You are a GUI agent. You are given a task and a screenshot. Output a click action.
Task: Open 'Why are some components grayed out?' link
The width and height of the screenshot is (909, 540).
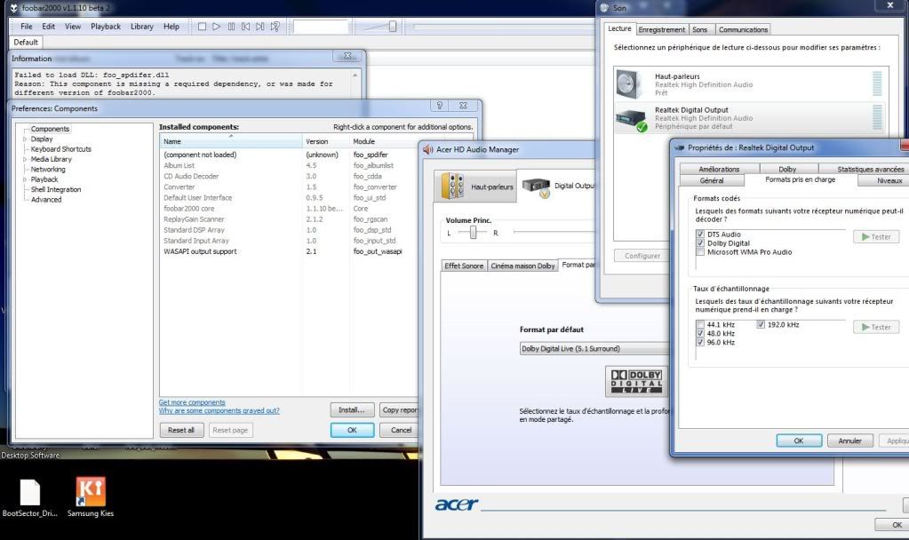[219, 411]
